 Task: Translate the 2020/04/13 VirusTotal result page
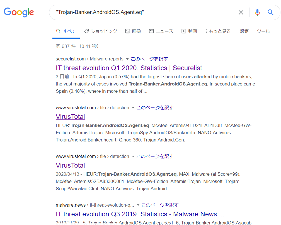coord(155,156)
